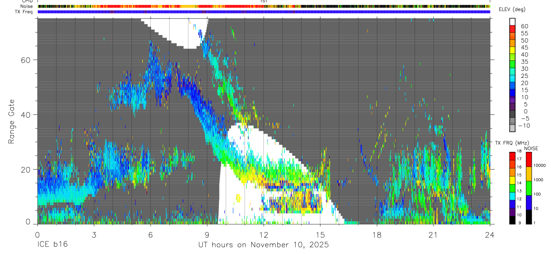Click Range Gate axis tick '40'
The width and height of the screenshot is (551, 254).
tap(25, 115)
